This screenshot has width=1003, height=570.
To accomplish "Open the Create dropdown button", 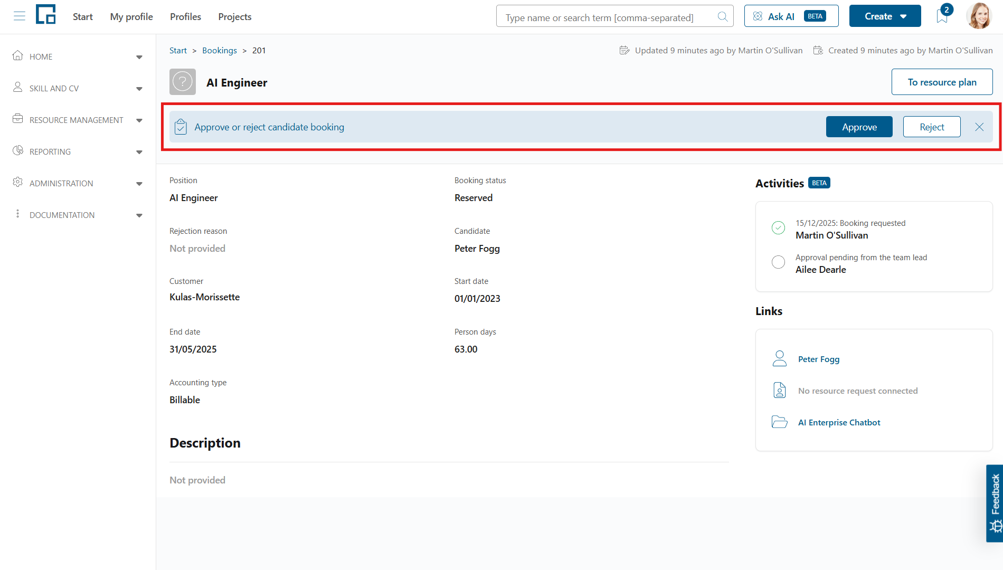I will 885,16.
